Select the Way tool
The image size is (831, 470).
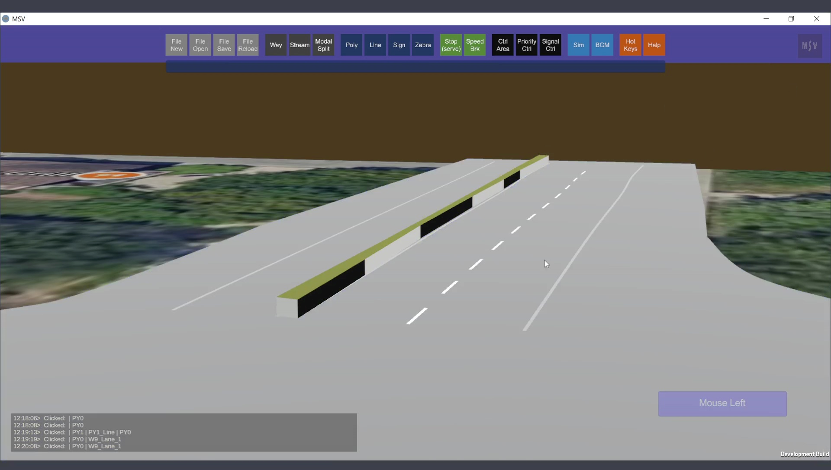point(276,45)
